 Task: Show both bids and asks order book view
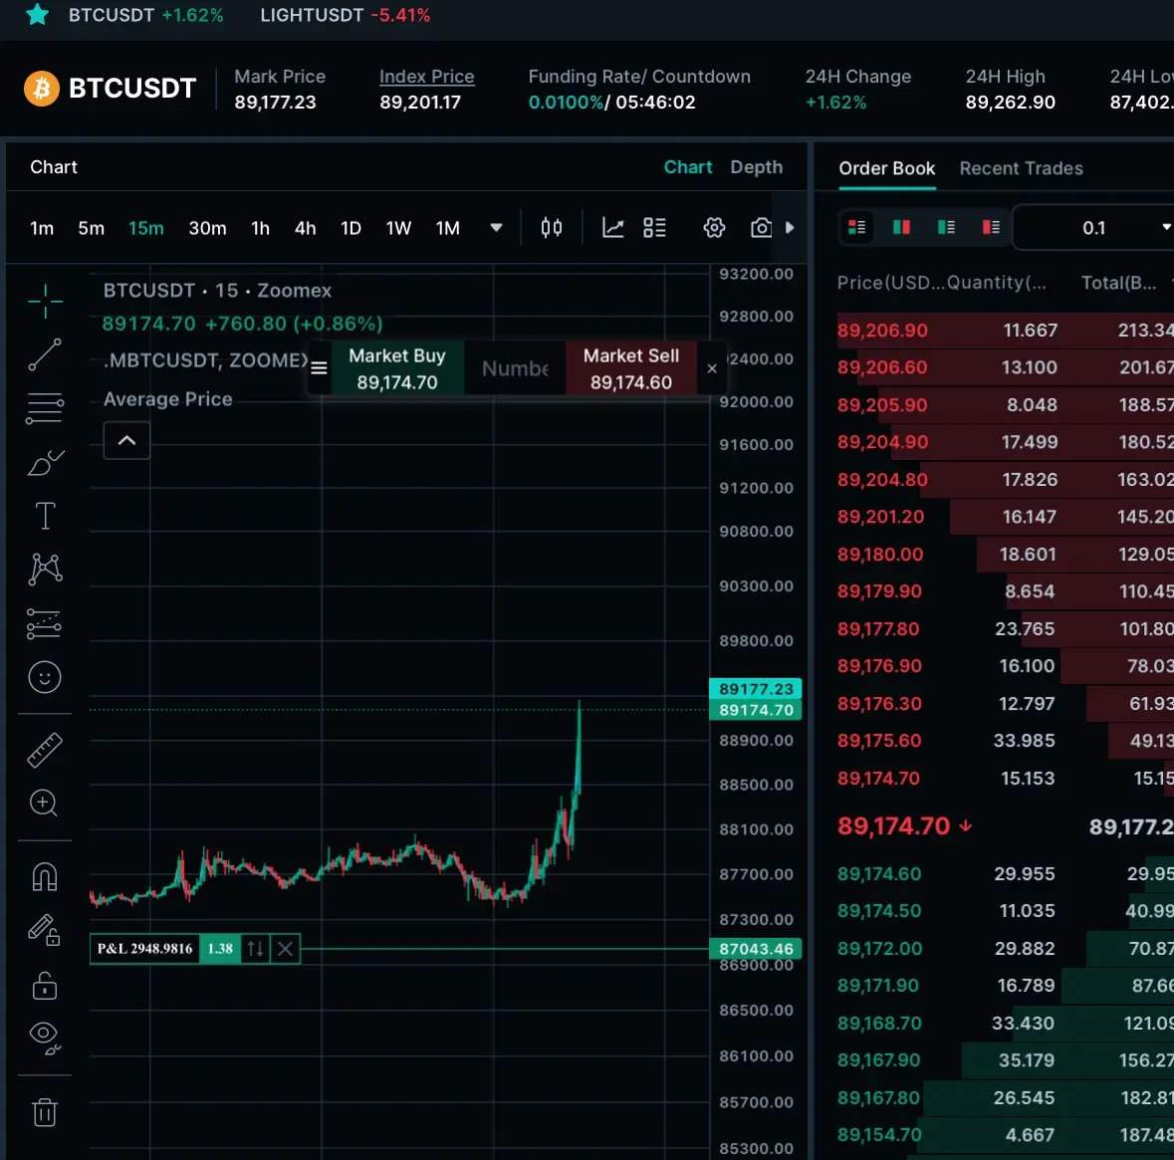tap(856, 227)
